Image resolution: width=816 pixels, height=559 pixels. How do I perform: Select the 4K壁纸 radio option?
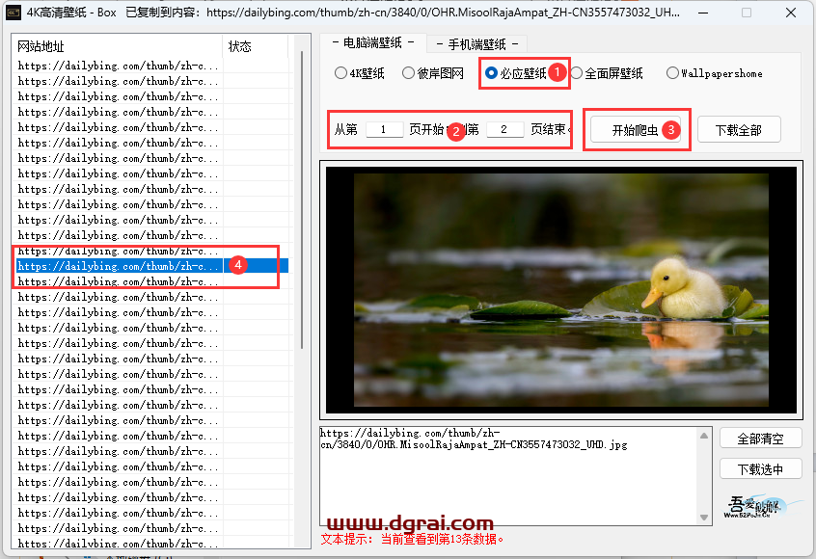[x=340, y=73]
